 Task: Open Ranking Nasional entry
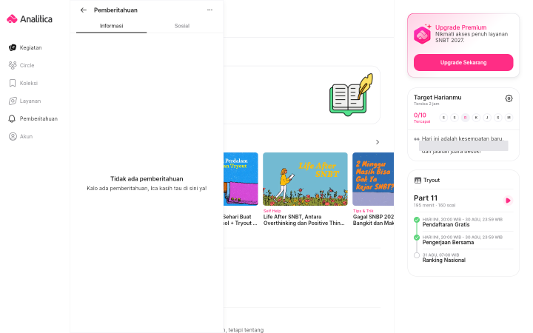(x=444, y=260)
